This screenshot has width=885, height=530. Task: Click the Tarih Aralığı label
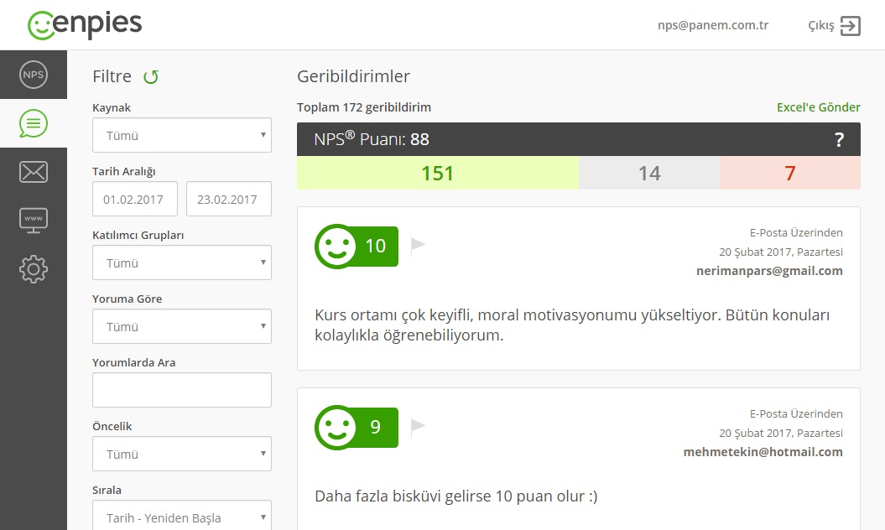(123, 172)
